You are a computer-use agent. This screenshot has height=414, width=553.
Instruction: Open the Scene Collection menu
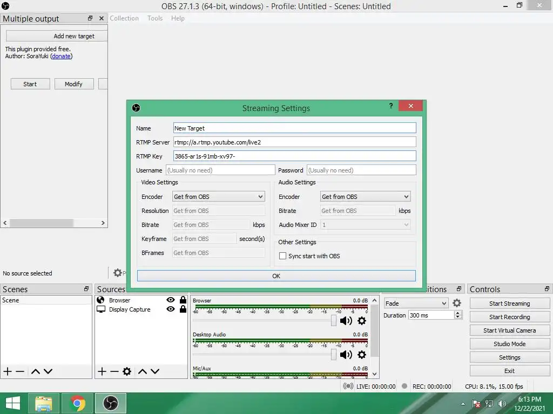tap(124, 18)
